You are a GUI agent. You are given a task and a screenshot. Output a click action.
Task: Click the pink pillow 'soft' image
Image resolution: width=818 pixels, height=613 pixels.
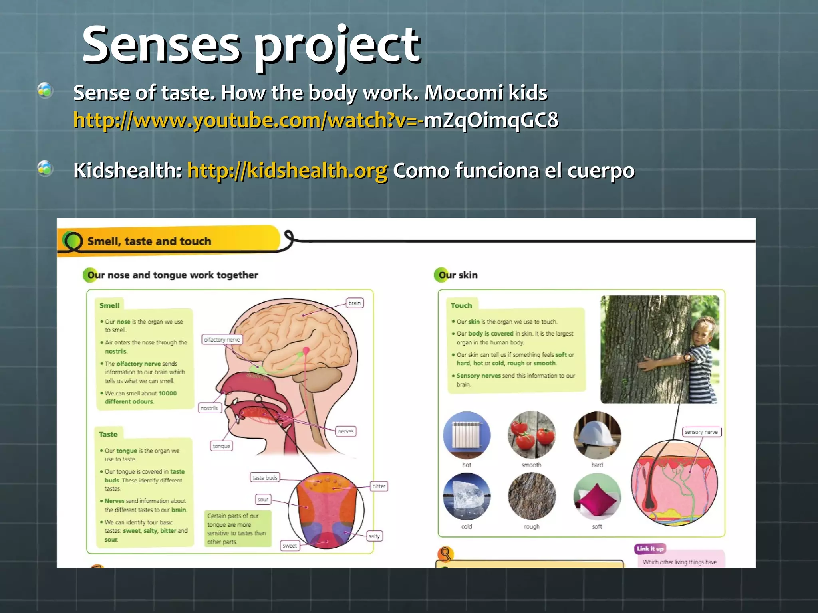point(597,496)
